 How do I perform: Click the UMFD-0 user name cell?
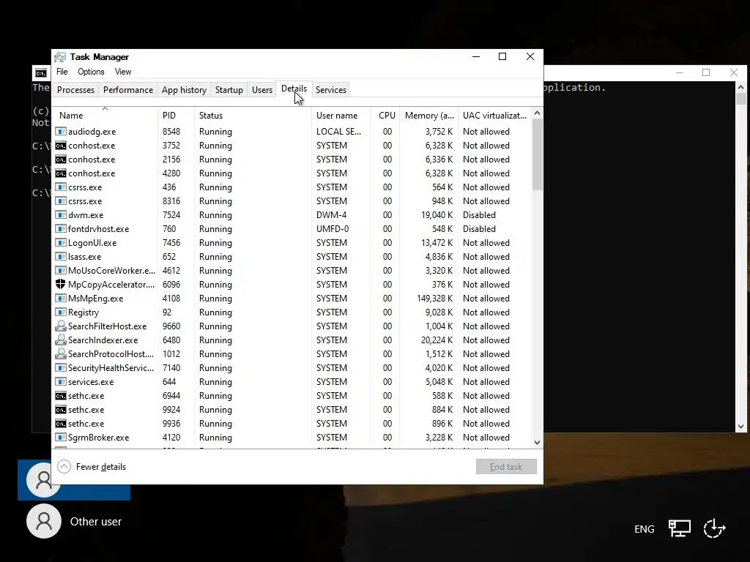tap(333, 229)
